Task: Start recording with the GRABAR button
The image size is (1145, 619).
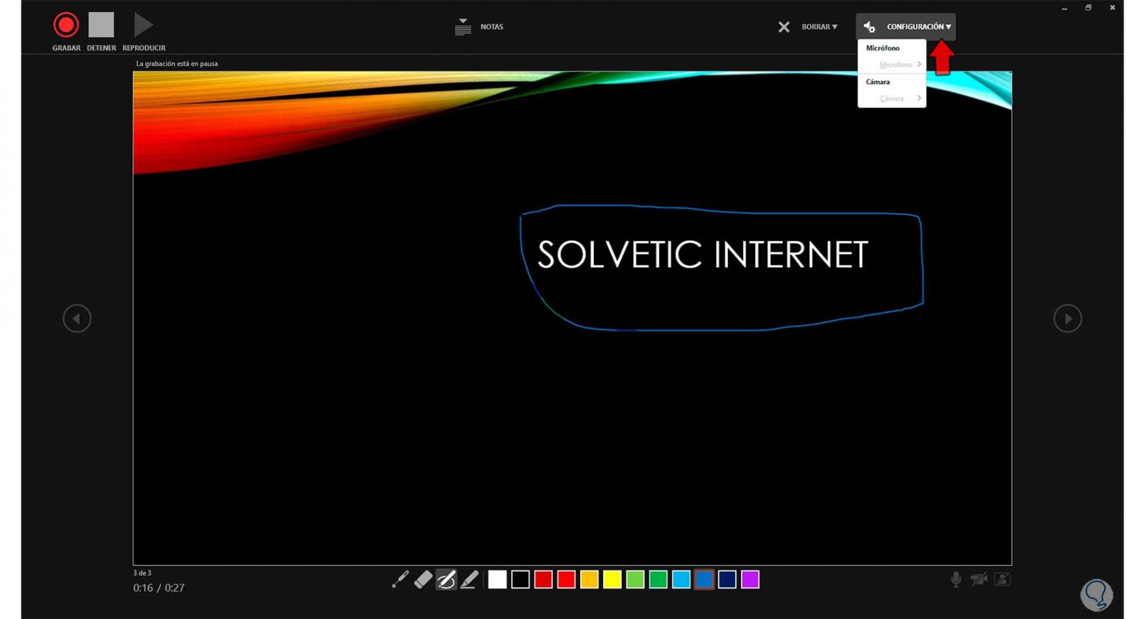Action: click(66, 31)
